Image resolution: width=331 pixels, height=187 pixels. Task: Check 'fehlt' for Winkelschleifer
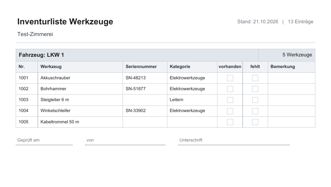click(x=255, y=111)
